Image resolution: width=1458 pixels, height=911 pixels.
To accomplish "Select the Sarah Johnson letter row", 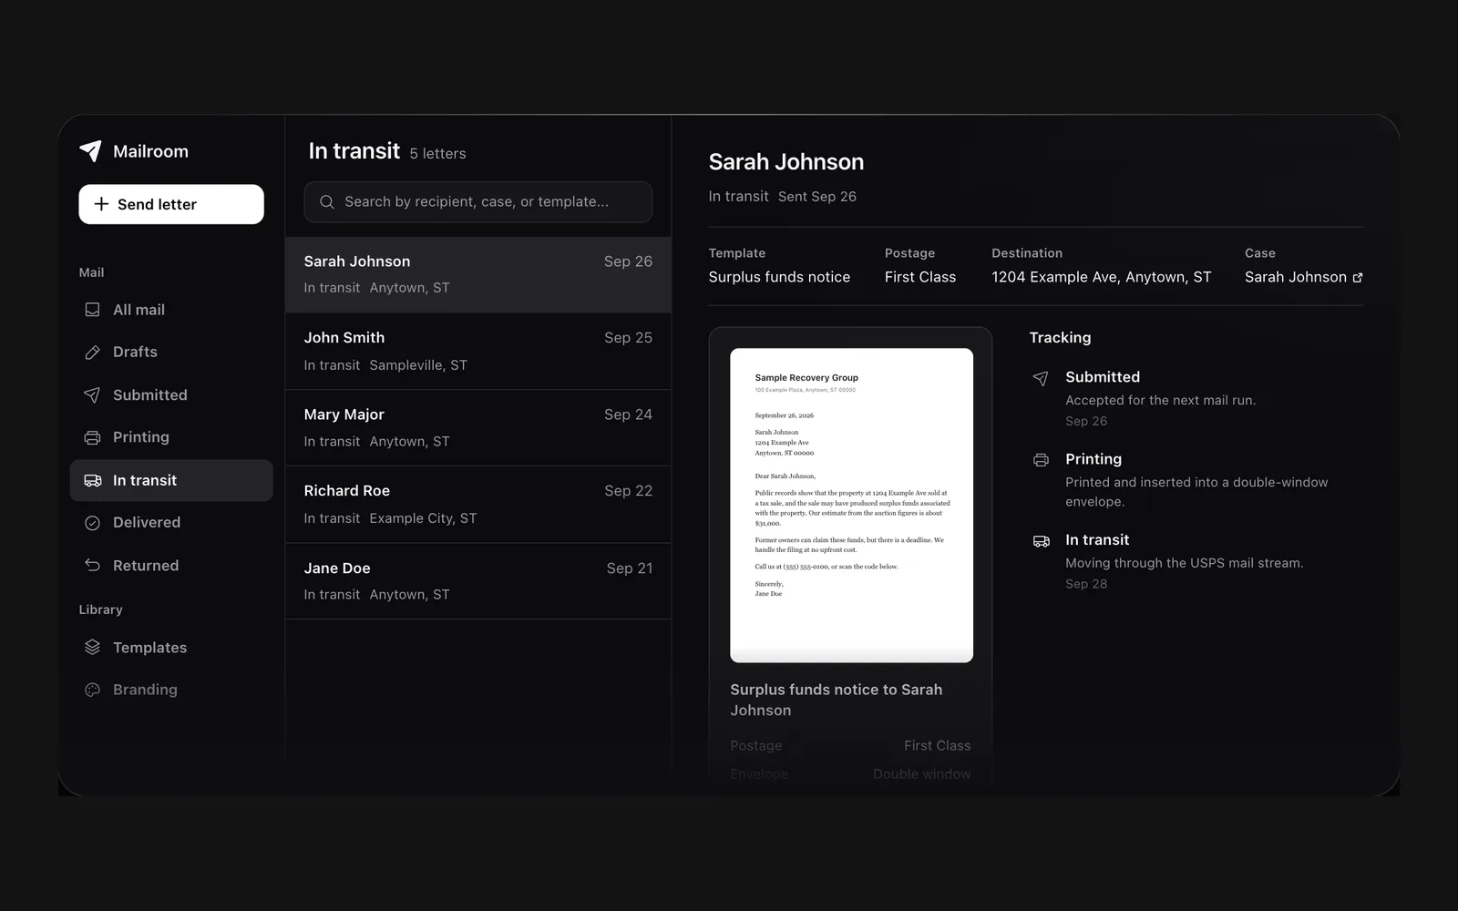I will [x=478, y=275].
